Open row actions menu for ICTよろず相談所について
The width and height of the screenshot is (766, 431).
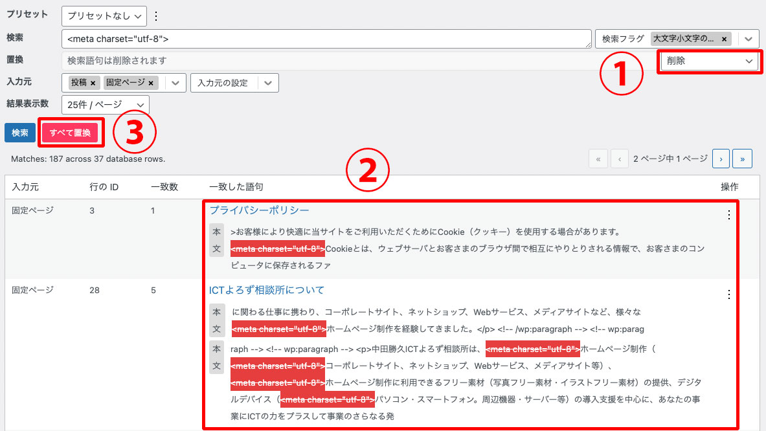coord(728,294)
